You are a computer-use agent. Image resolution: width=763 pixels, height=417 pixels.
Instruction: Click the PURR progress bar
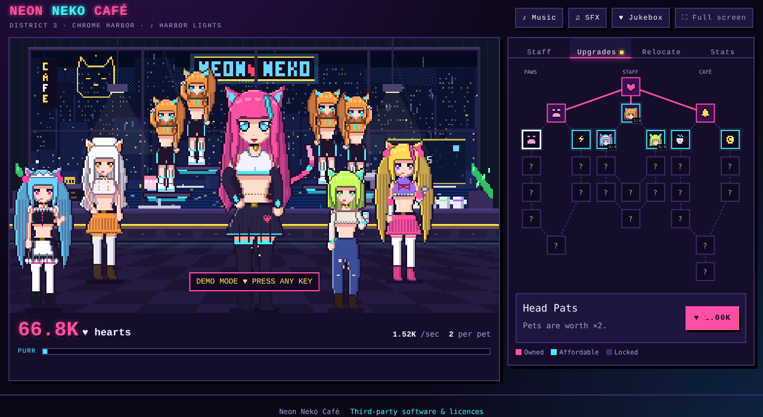click(266, 351)
